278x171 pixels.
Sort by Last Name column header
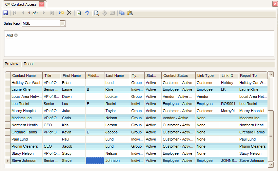115,76
